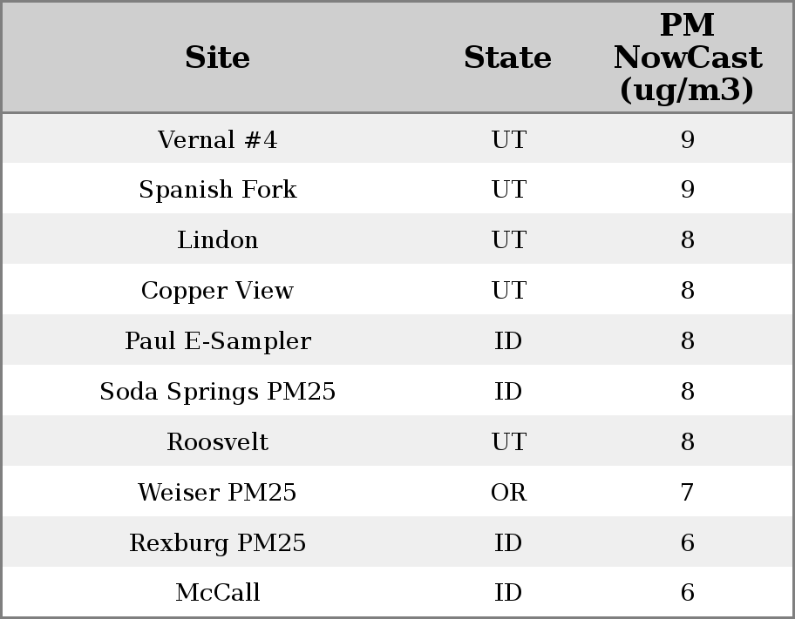Click the State column header
Viewport: 795px width, 619px height.
point(507,57)
